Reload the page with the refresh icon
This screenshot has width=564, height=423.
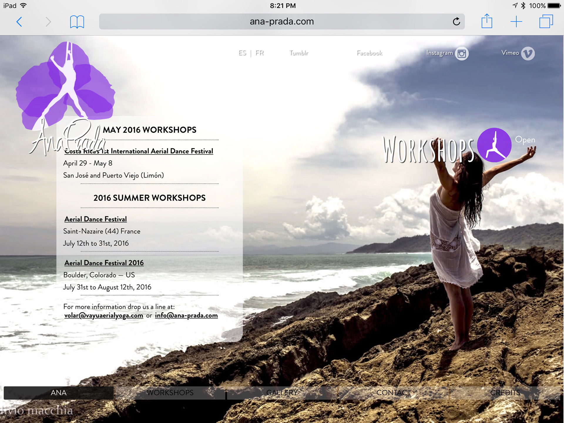coord(456,21)
